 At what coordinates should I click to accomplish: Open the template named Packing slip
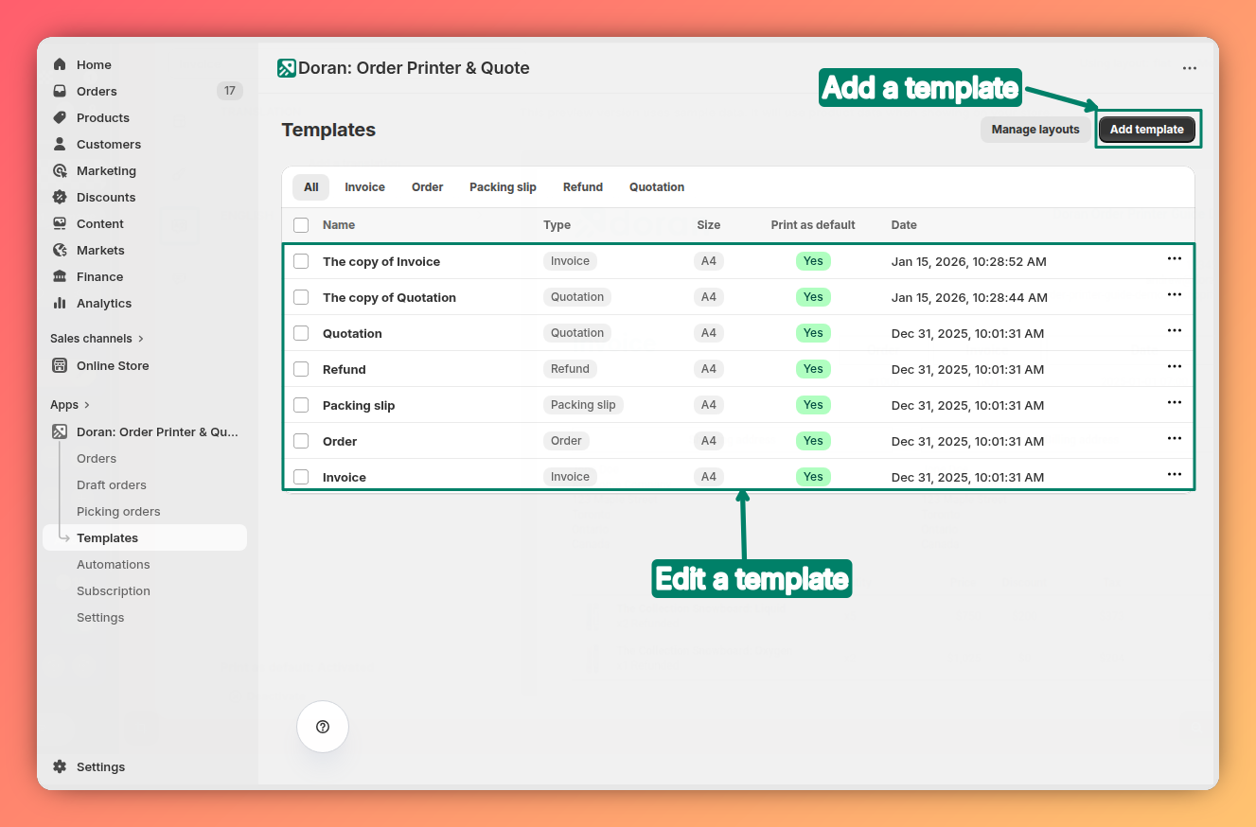(359, 405)
